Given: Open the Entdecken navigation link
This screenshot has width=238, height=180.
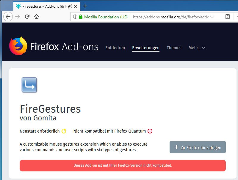Looking at the screenshot, I should click(115, 48).
